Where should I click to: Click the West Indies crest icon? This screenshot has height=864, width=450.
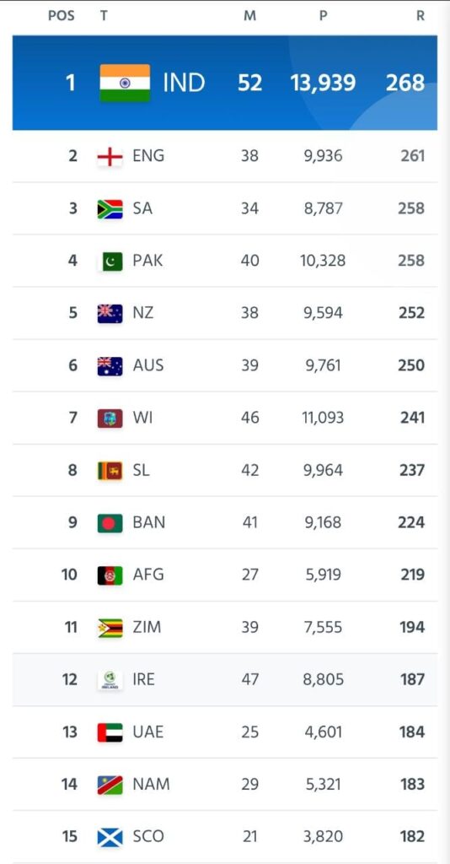[x=110, y=418]
